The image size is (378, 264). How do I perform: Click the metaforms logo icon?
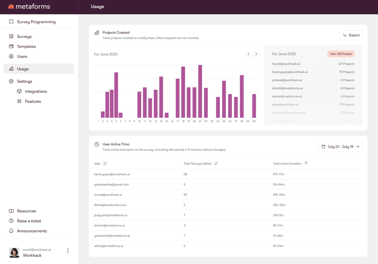(x=11, y=7)
